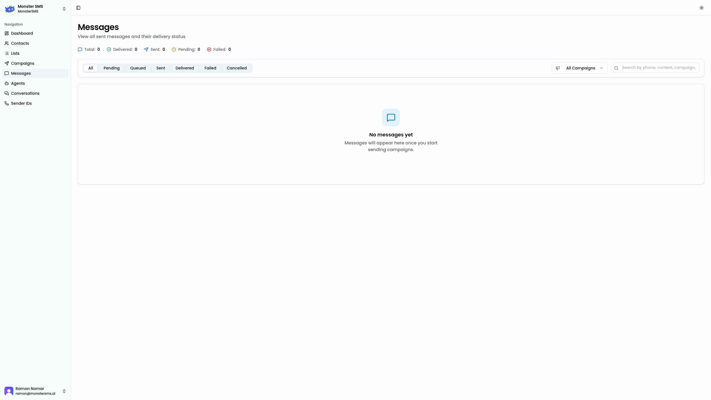
Task: Click the Lists icon in sidebar
Action: point(7,53)
